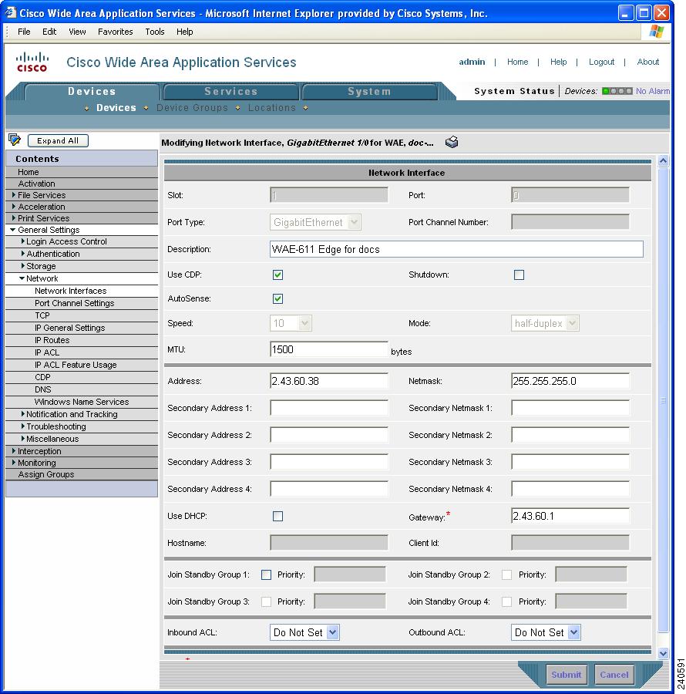Screen dimensions: 686x694
Task: Enable the Shutdown checkbox
Action: pos(519,275)
